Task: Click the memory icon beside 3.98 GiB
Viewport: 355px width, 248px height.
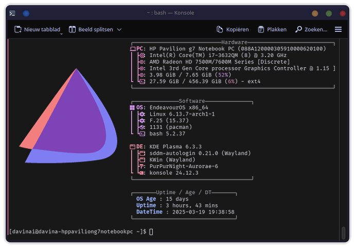Action: click(x=142, y=75)
